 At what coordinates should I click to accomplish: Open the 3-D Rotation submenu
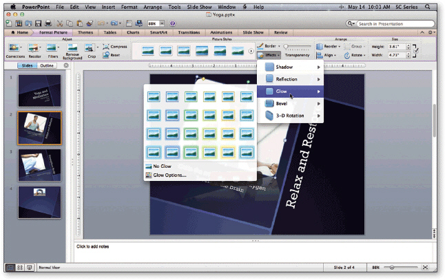(290, 116)
